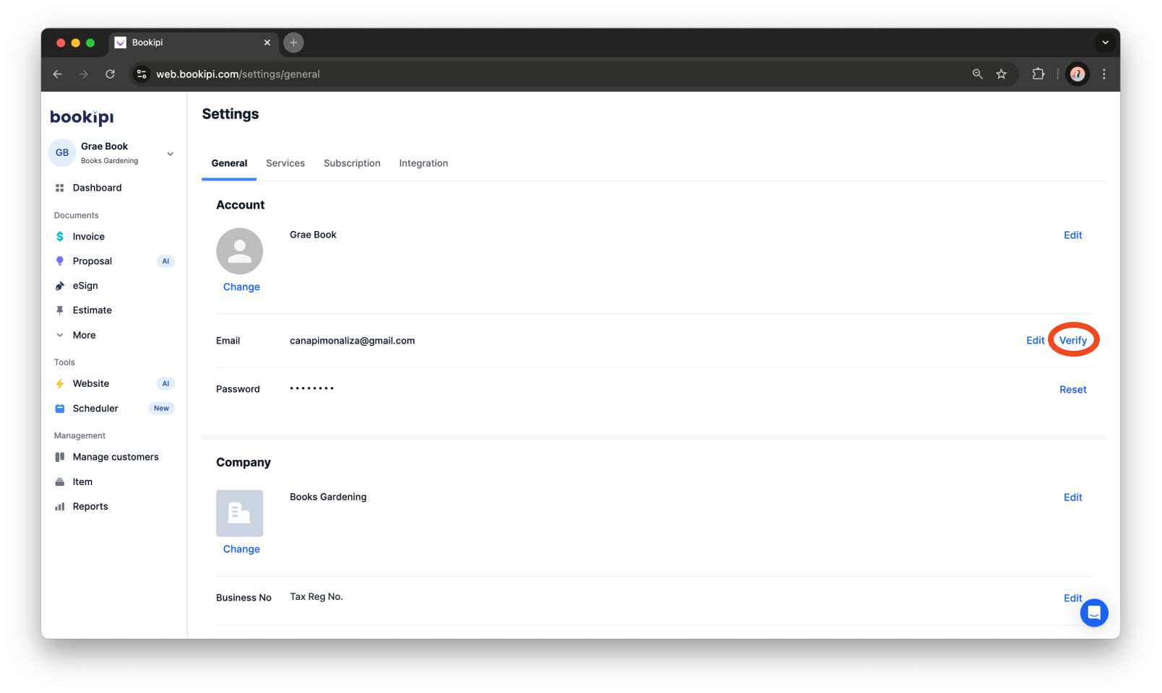Open the chat support bubble

[1094, 612]
